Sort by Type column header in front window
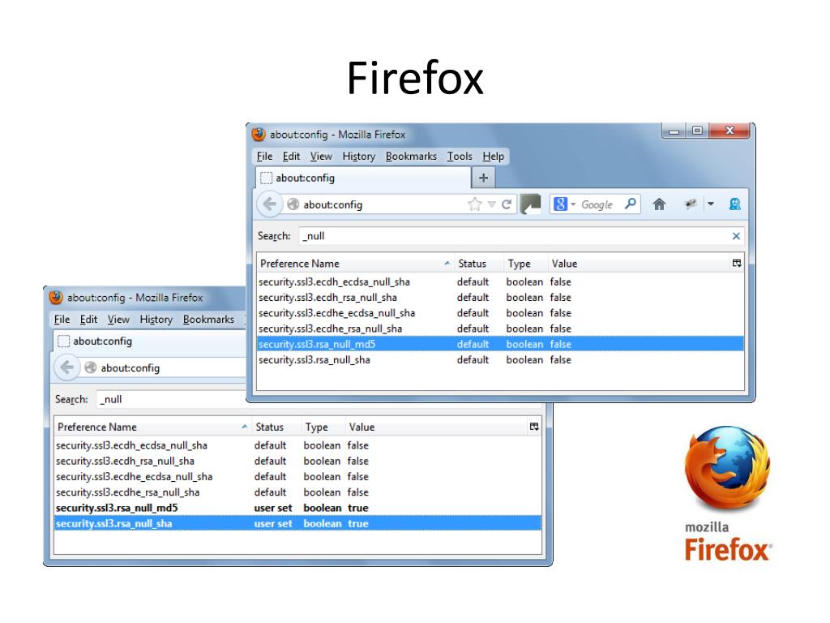This screenshot has width=830, height=623. pyautogui.click(x=525, y=264)
